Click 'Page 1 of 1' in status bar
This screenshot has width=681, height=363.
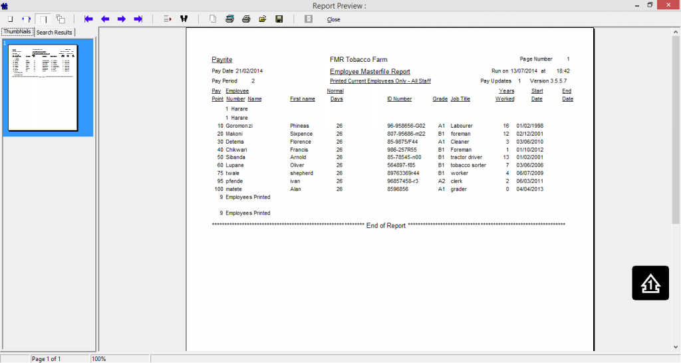46,358
